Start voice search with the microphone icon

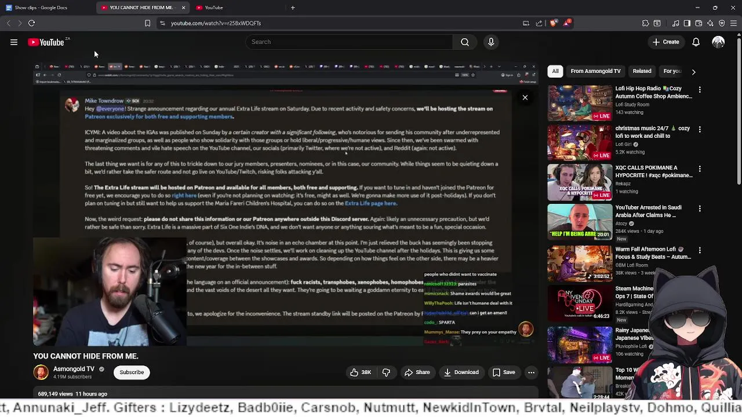coord(491,42)
